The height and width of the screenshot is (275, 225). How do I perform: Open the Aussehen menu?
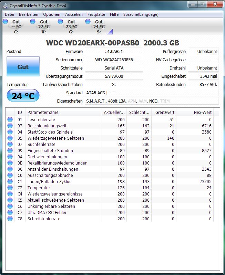click(x=74, y=14)
